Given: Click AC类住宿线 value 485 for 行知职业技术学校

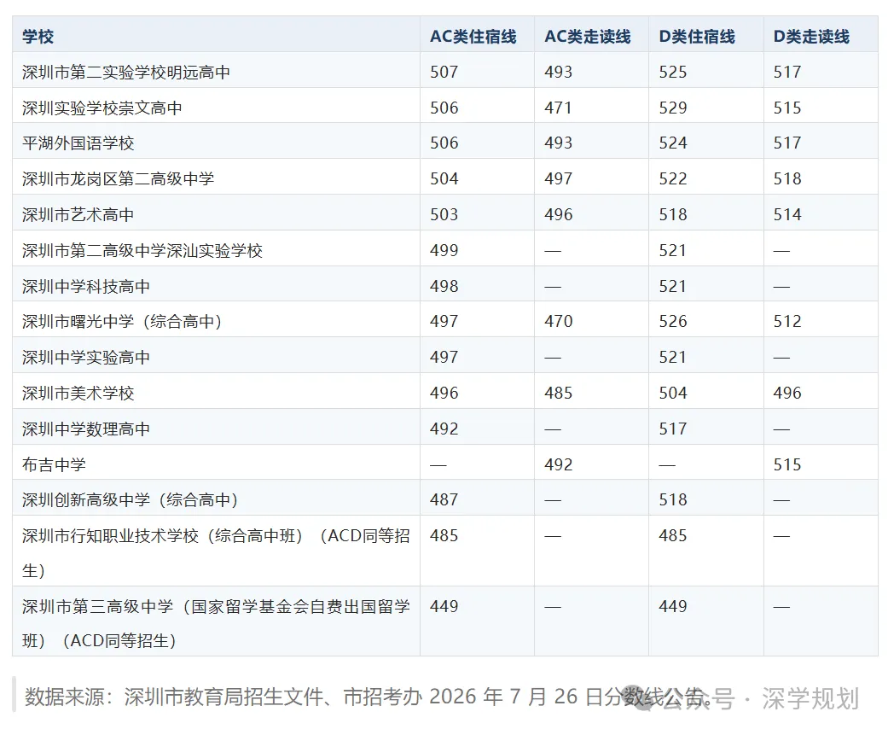Looking at the screenshot, I should [444, 535].
